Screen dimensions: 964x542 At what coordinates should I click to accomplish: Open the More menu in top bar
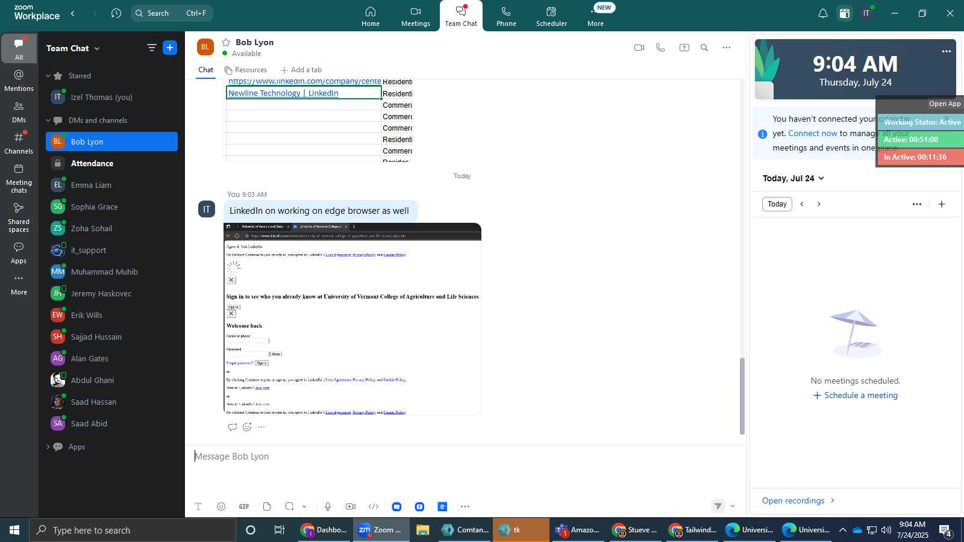tap(595, 16)
